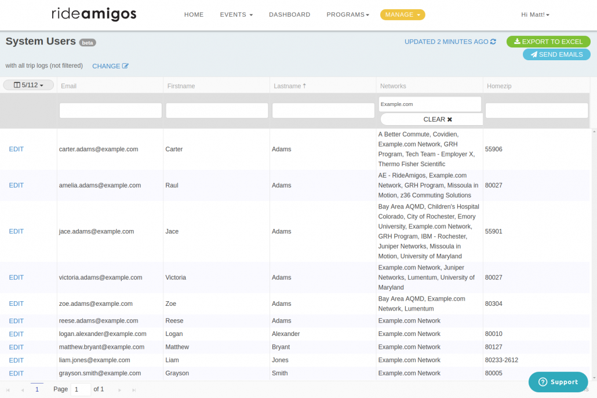Select the last name cell Jones
The image size is (597, 398).
pyautogui.click(x=280, y=360)
